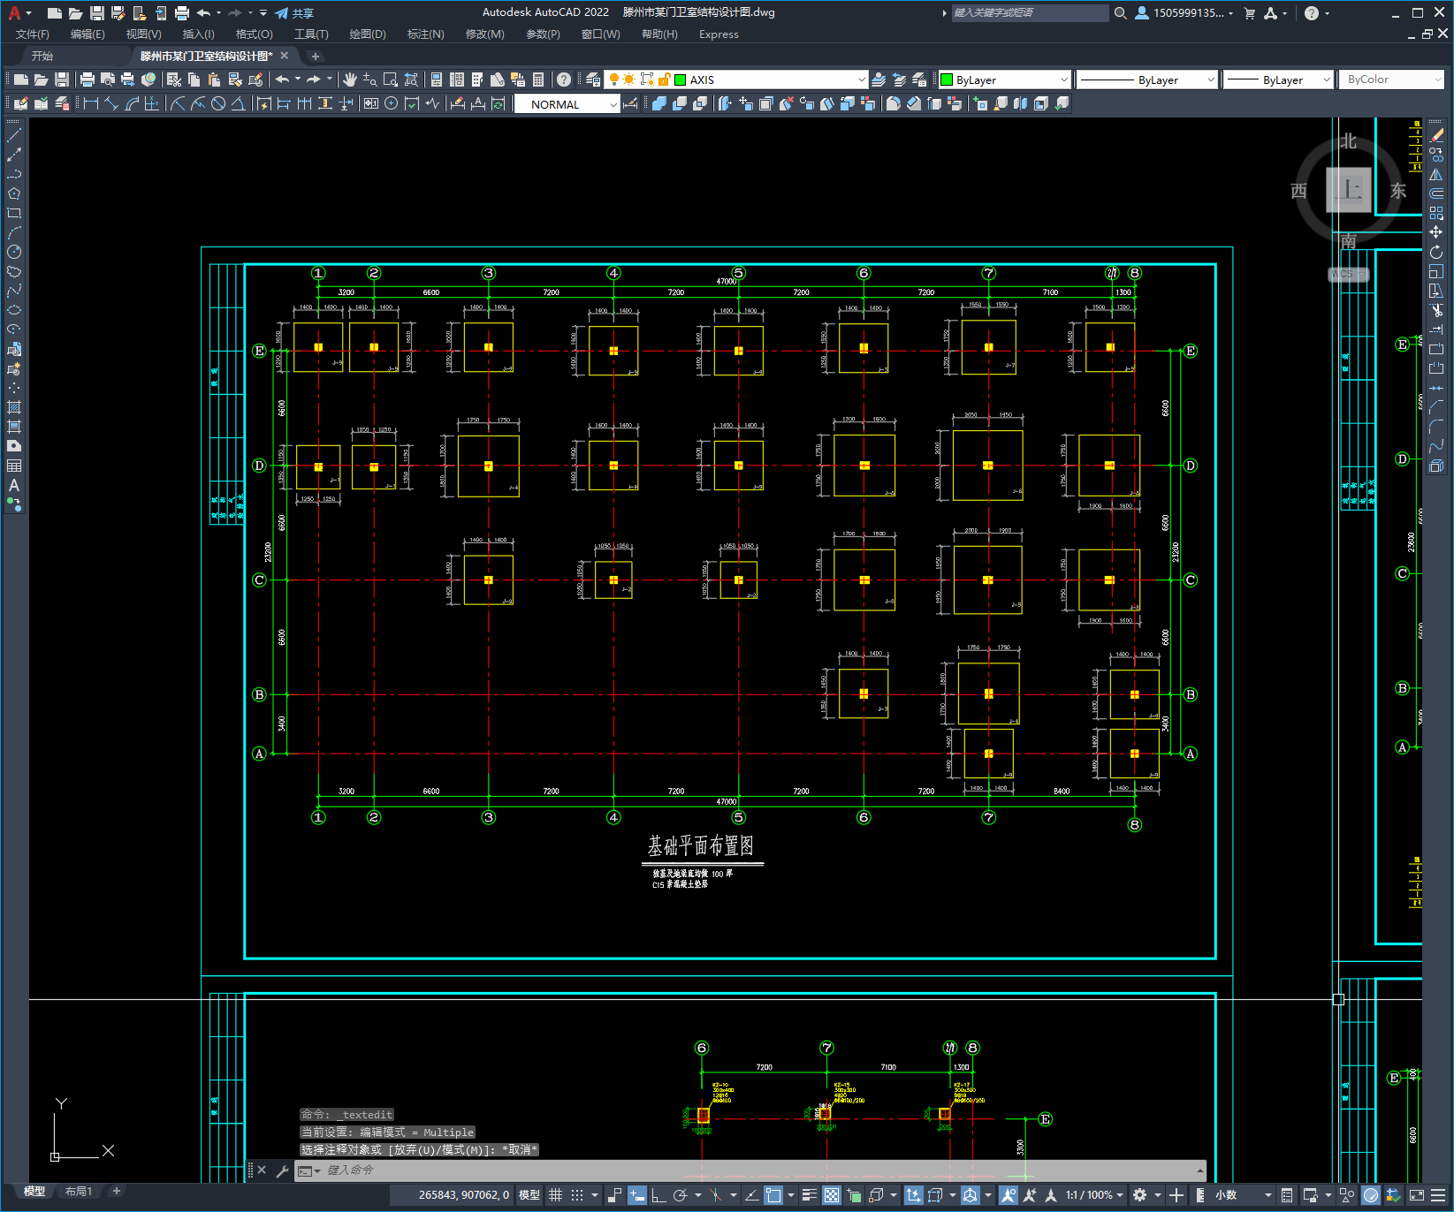Toggle object snap in the status bar

click(x=773, y=1195)
